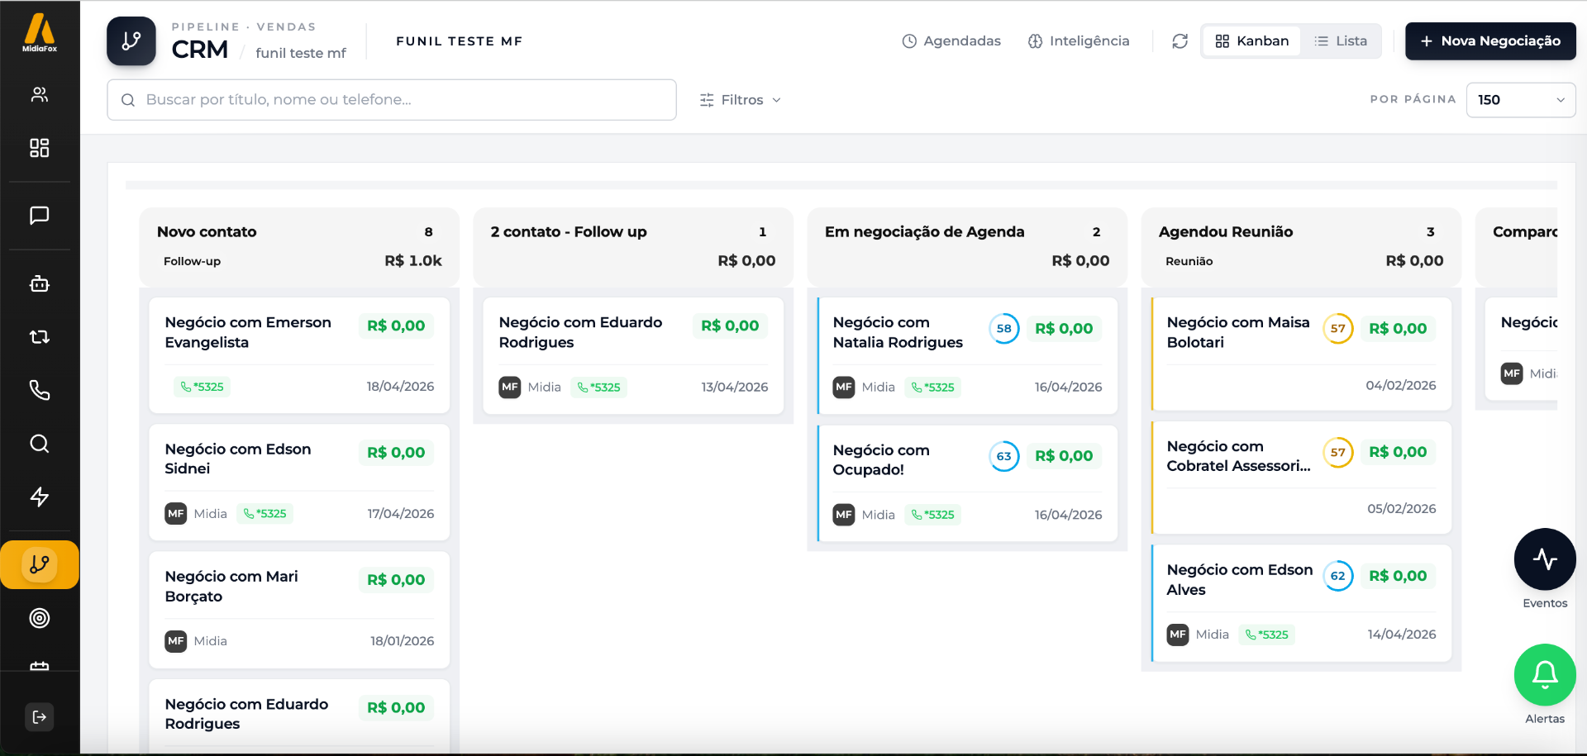Open the Eventos activity button
1587x756 pixels.
click(1545, 559)
